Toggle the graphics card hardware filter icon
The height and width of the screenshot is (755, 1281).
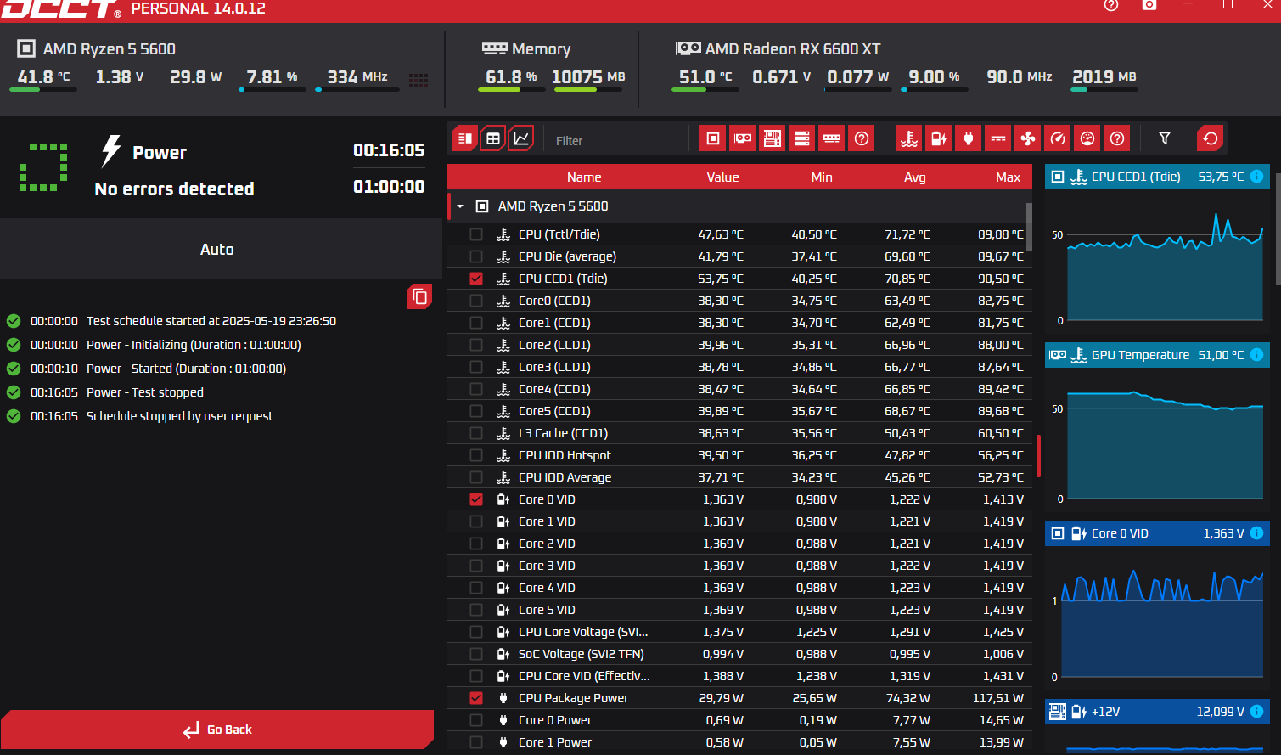point(743,138)
